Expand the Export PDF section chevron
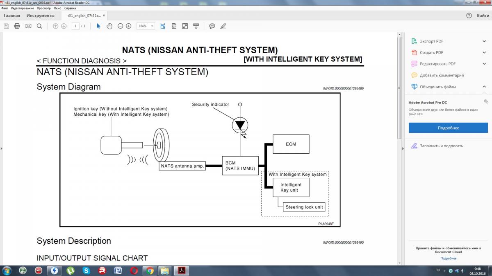492x276 pixels. click(484, 41)
